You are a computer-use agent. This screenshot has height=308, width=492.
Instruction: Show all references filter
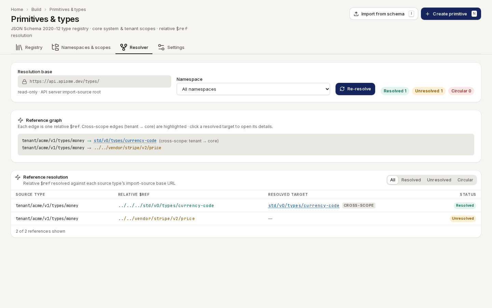393,180
